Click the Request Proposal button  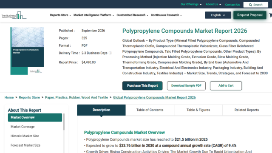click(250, 15)
